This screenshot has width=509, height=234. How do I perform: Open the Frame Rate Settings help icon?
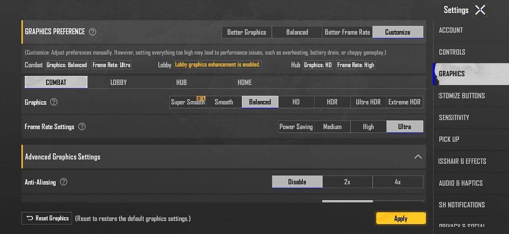pyautogui.click(x=82, y=127)
